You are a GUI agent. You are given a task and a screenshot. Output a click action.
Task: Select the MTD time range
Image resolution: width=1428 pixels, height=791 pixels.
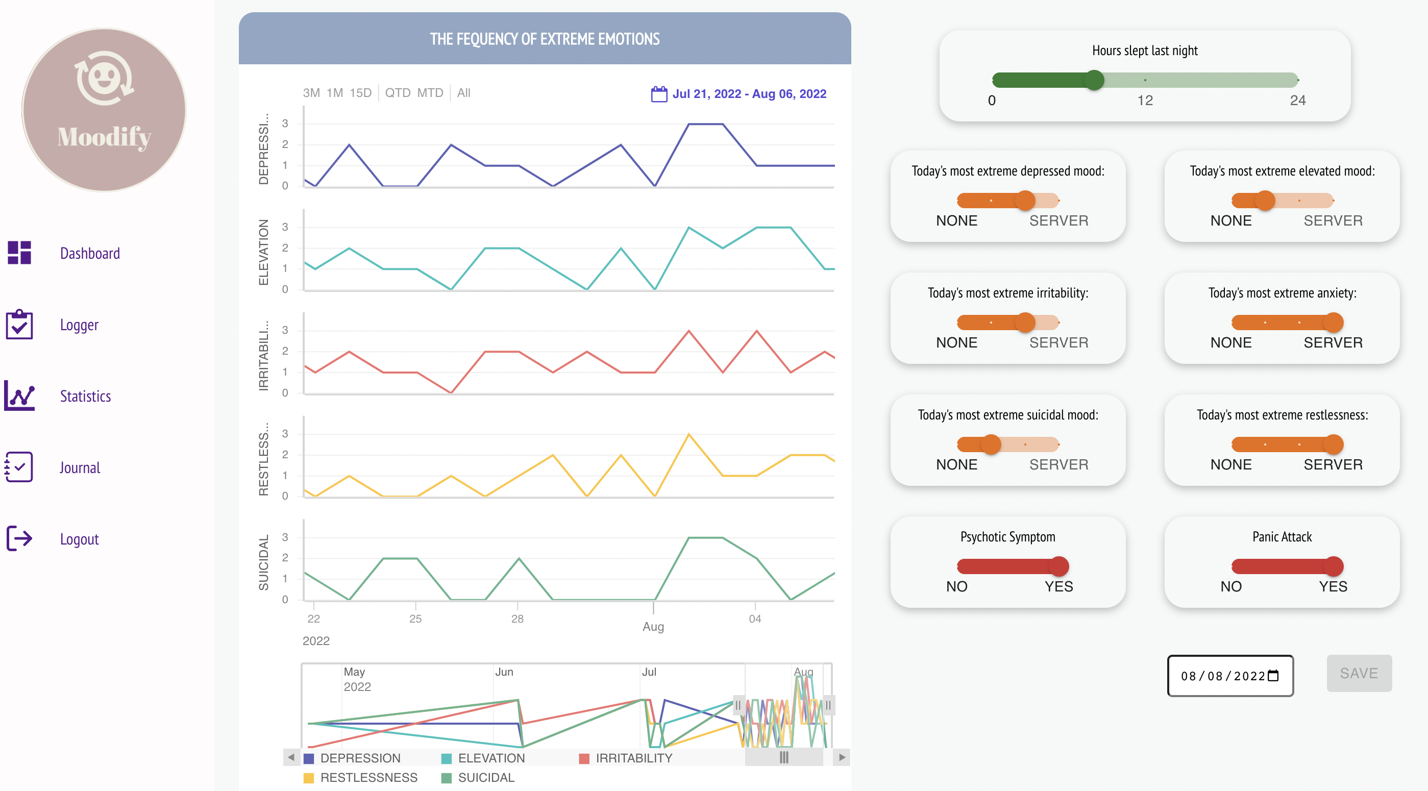pyautogui.click(x=430, y=92)
